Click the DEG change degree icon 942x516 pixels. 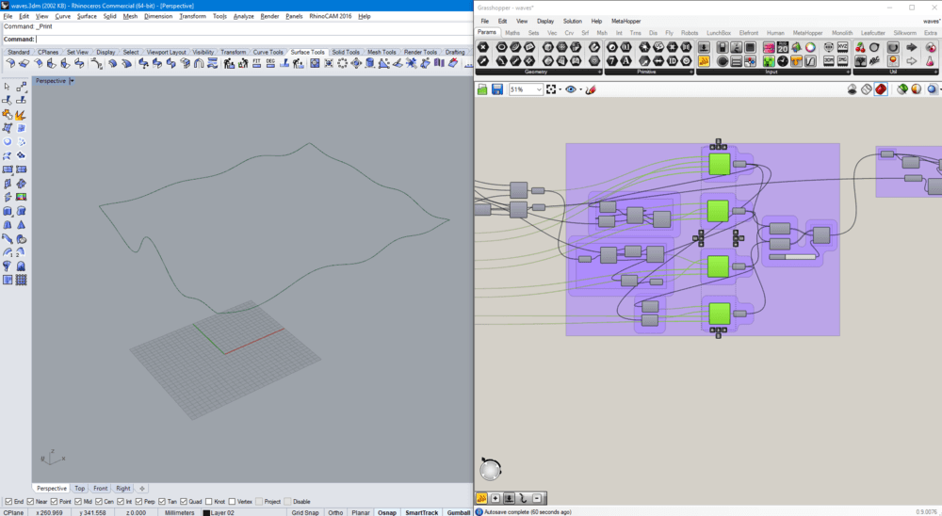[270, 63]
